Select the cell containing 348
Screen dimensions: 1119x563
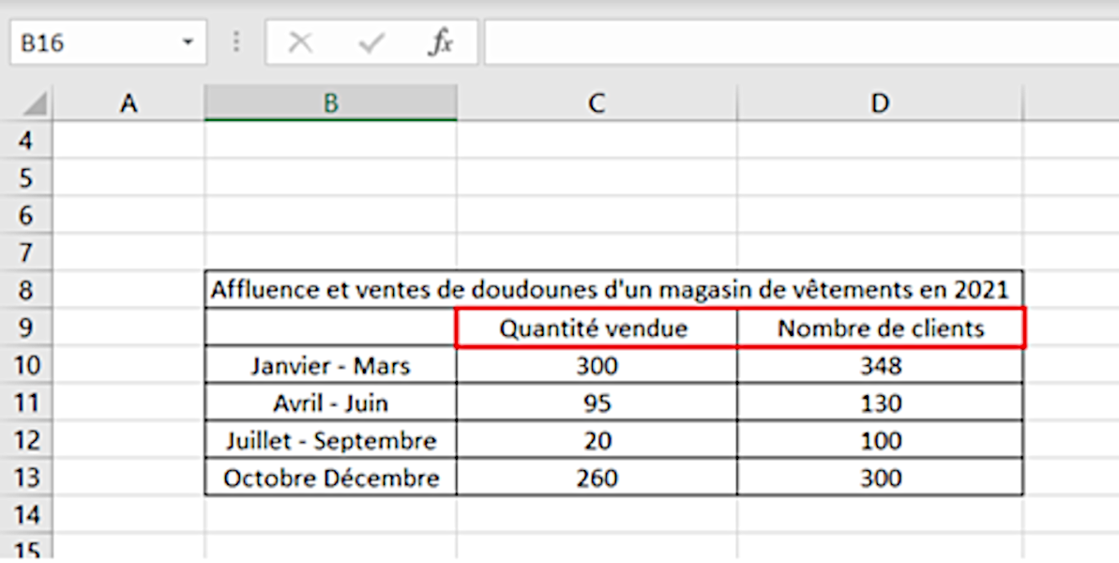pyautogui.click(x=880, y=366)
